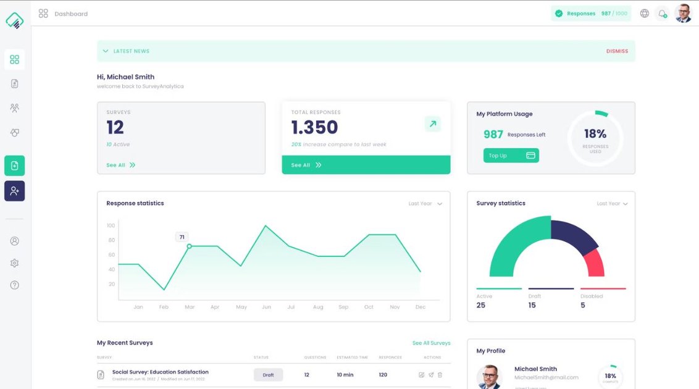Open the help question-mark icon
Screen dimensions: 699x389
point(15,285)
